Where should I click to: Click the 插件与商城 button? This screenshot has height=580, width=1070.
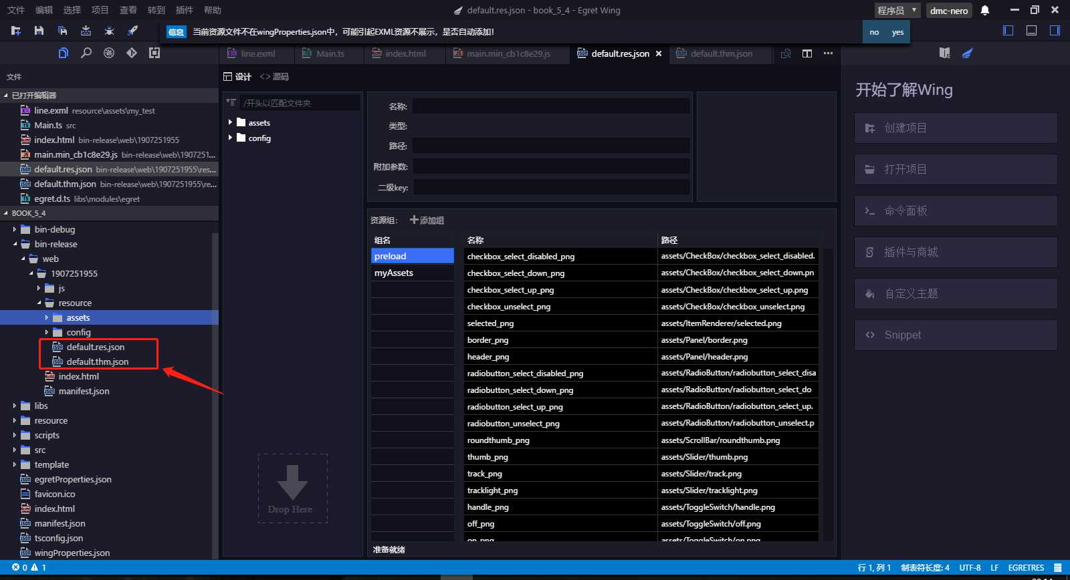coord(956,252)
